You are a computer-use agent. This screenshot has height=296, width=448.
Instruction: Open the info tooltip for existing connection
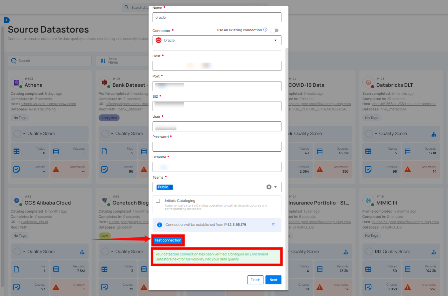pyautogui.click(x=265, y=30)
